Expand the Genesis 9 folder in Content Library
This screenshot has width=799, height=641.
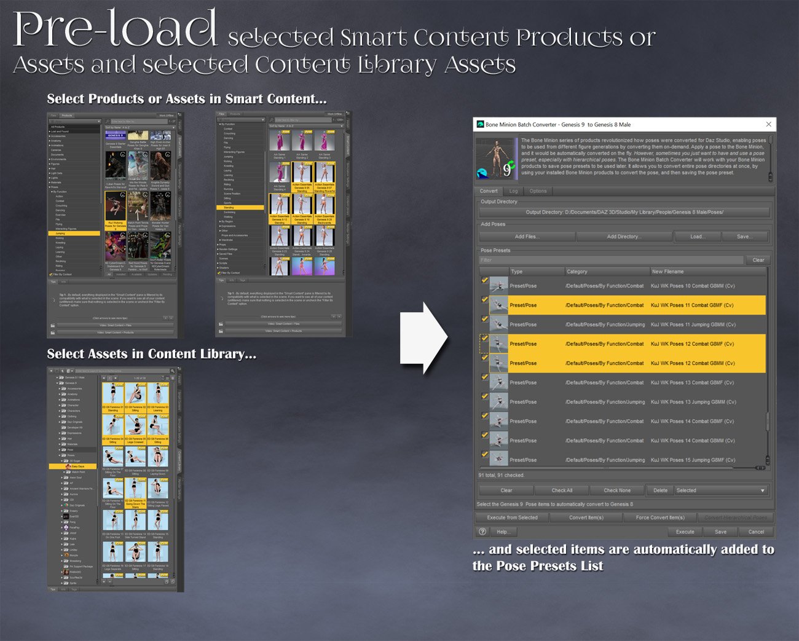[x=56, y=382]
